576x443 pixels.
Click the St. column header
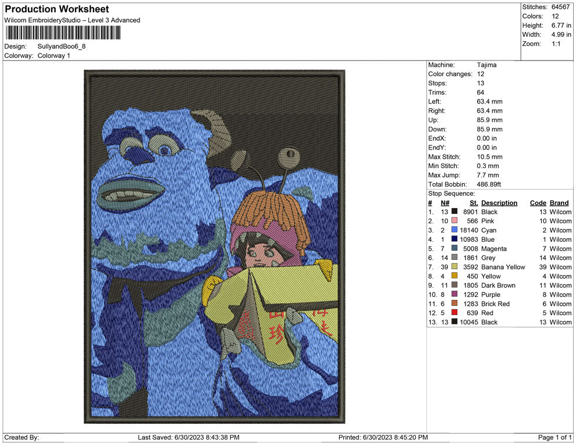(474, 203)
